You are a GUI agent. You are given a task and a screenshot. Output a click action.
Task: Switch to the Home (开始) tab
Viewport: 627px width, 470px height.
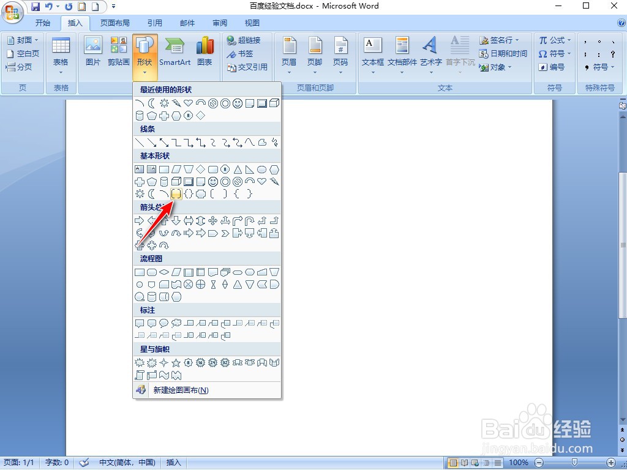click(43, 23)
